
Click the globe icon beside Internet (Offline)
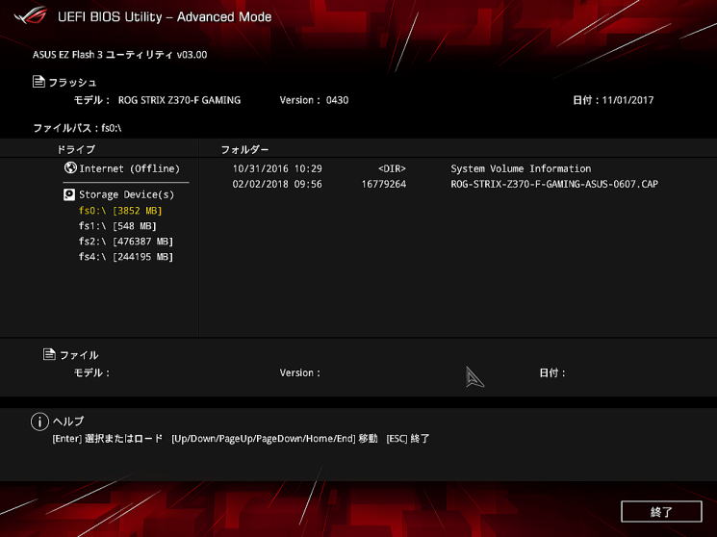point(70,167)
